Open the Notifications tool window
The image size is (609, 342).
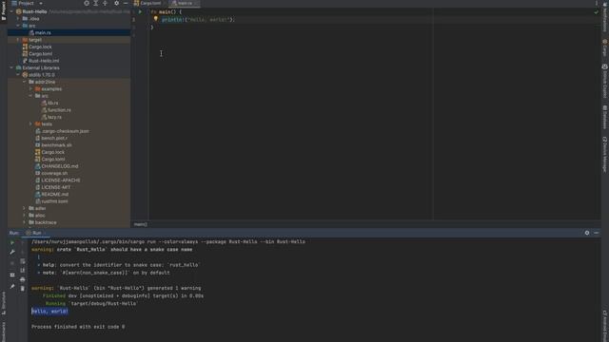(605, 17)
